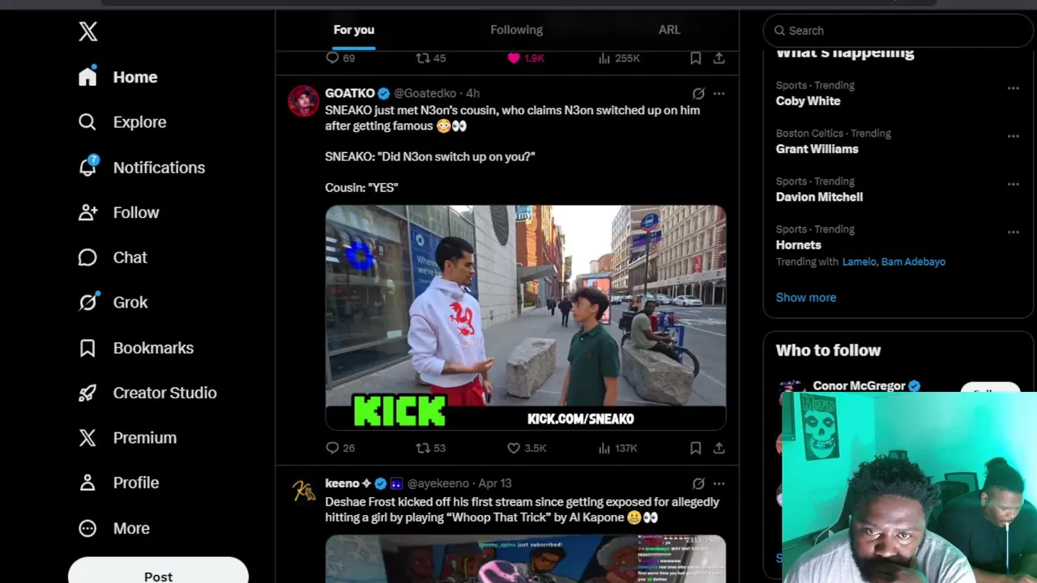Open Profile from the sidebar

pyautogui.click(x=119, y=483)
